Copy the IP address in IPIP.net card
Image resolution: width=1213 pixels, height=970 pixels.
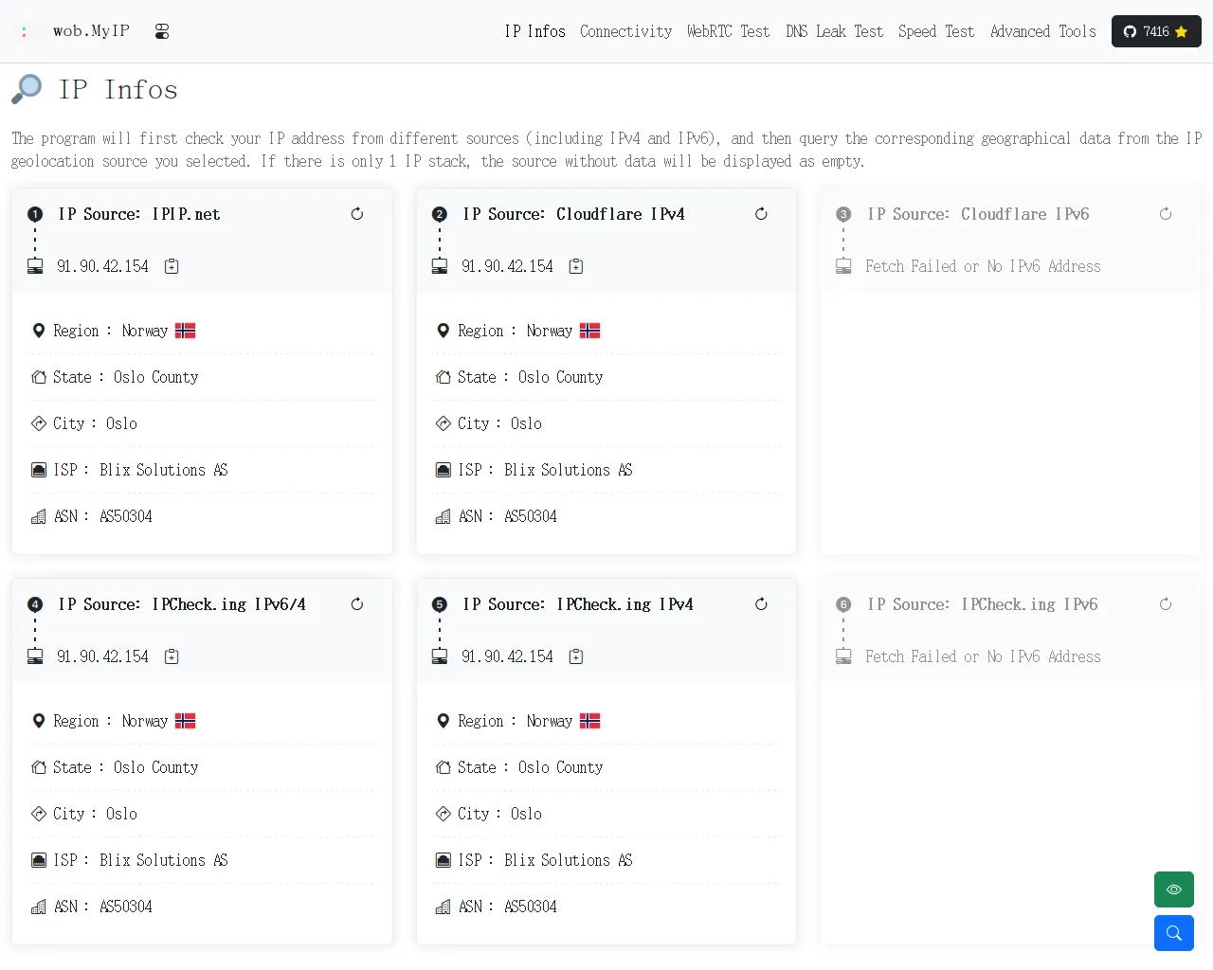pos(172,266)
